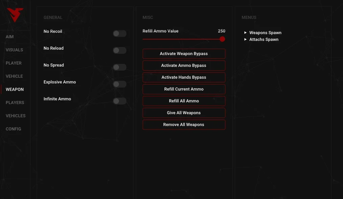
Task: Open the CONFIG tab
Action: 13,129
